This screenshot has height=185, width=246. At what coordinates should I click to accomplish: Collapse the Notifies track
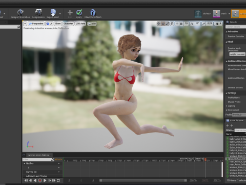(24, 163)
